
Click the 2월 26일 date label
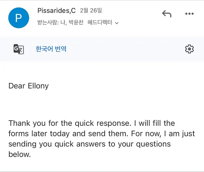[x=91, y=11]
